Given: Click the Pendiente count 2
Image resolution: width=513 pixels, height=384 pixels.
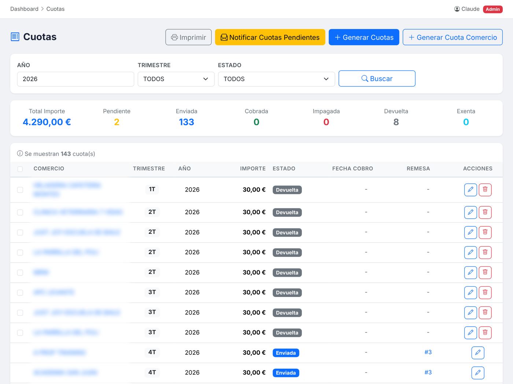Looking at the screenshot, I should [x=117, y=122].
